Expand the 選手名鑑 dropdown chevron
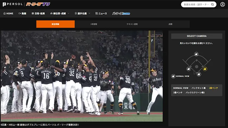Image resolution: width=228 pixels, height=128 pixels. 89,13
